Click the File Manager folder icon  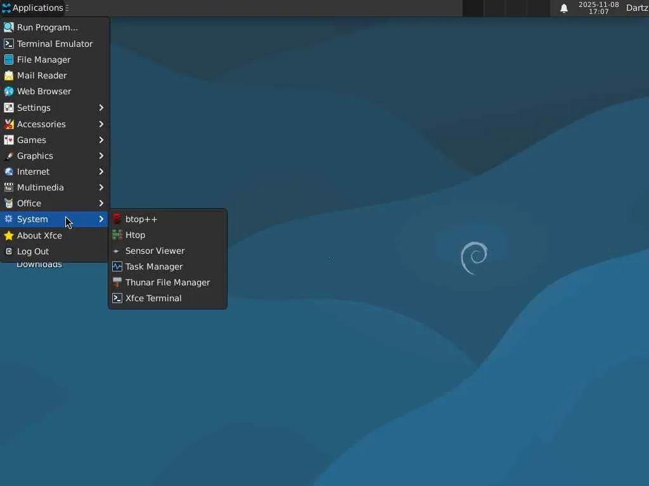(x=9, y=59)
